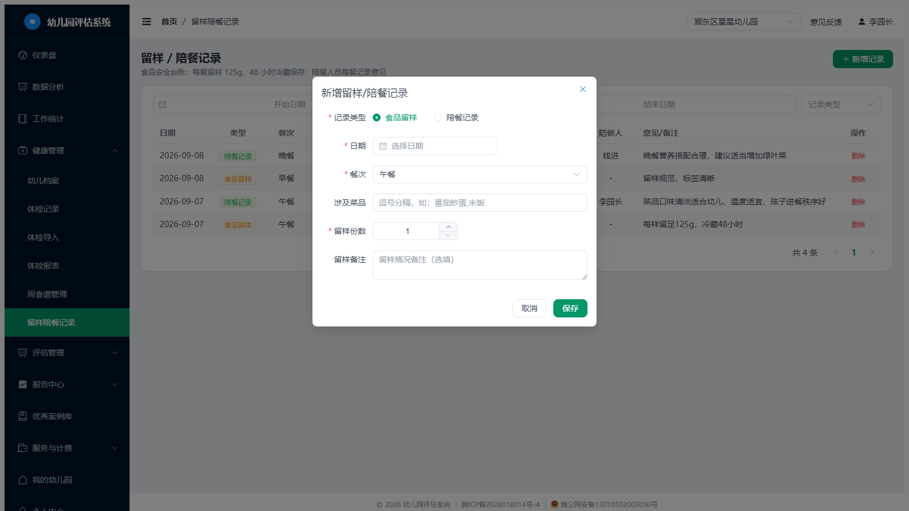Open 体检记录 in the sidebar
Image resolution: width=909 pixels, height=511 pixels.
coord(67,209)
